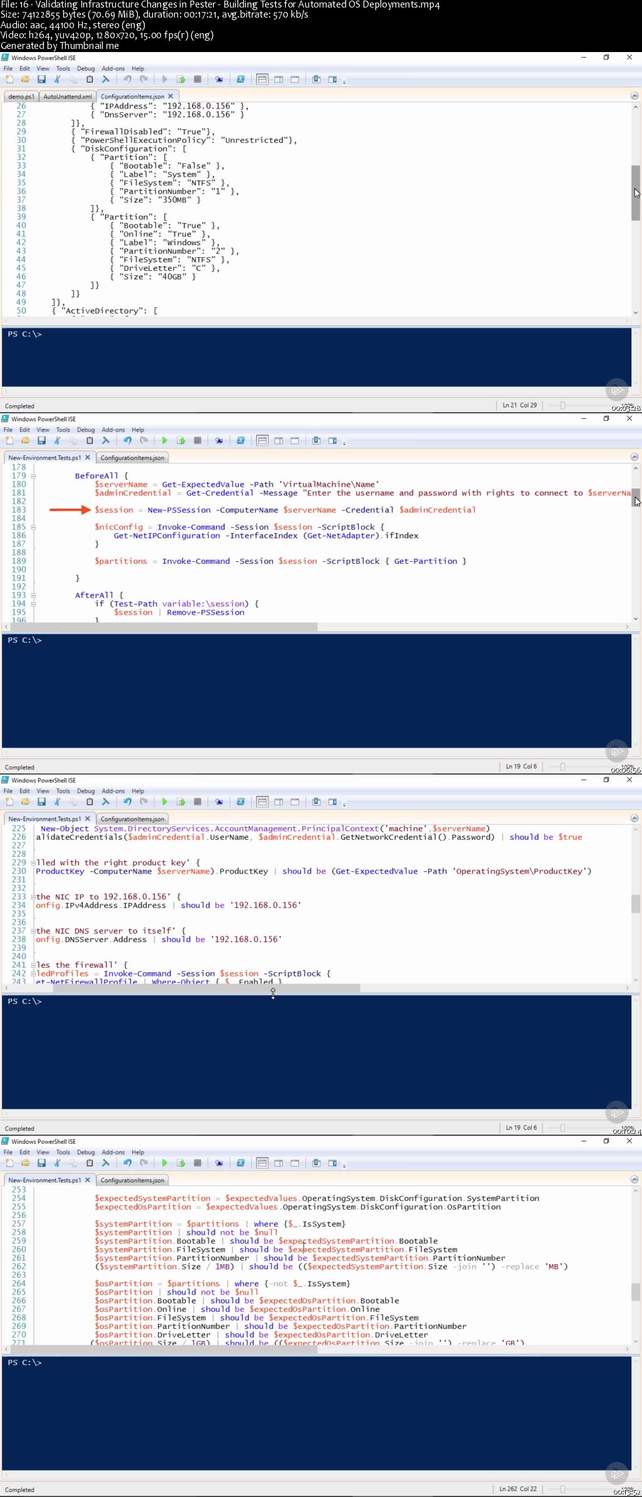Switch to demo.ps1 tab
Screen dimensions: 642x1497
coord(21,97)
